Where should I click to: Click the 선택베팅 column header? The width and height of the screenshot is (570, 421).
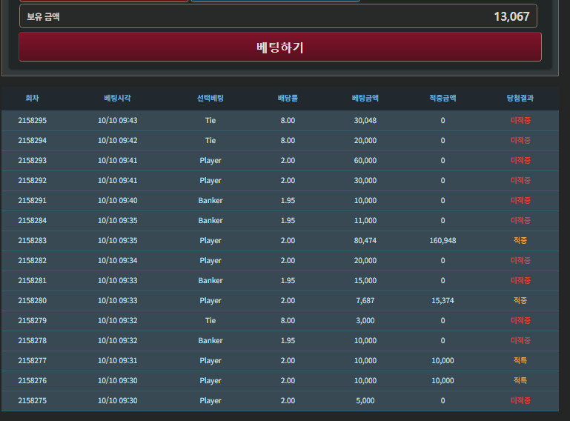click(211, 98)
